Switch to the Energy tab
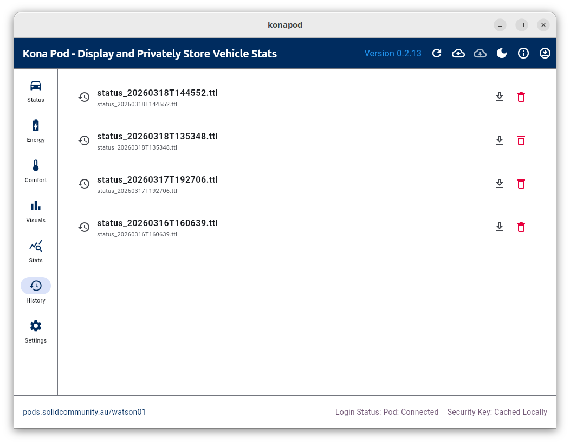The height and width of the screenshot is (444, 570). tap(36, 130)
